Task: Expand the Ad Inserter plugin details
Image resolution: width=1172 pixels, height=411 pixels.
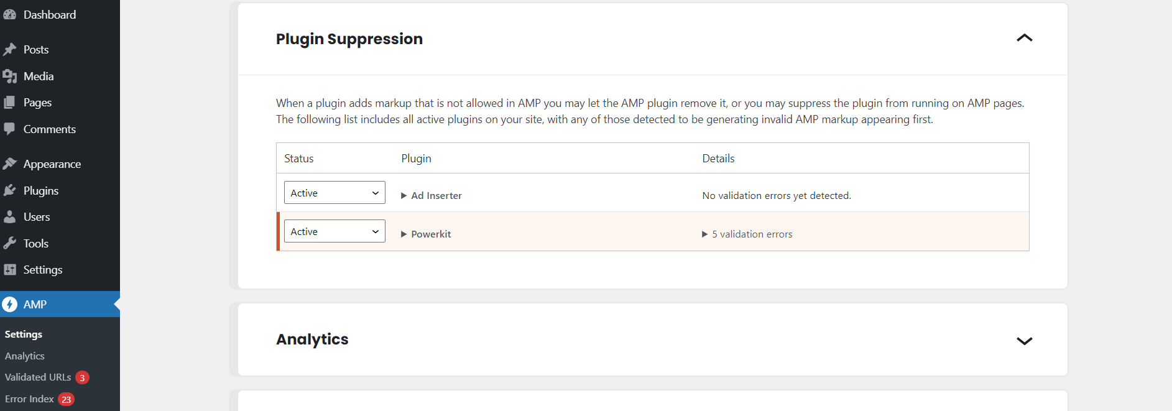Action: (x=431, y=195)
